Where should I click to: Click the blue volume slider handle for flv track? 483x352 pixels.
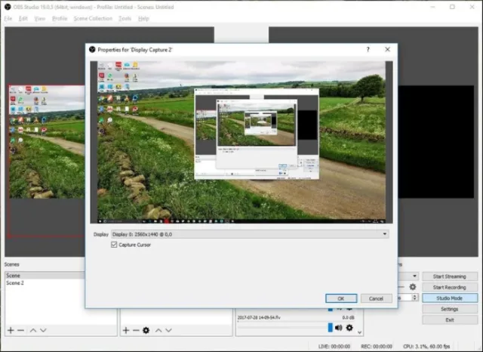click(331, 328)
